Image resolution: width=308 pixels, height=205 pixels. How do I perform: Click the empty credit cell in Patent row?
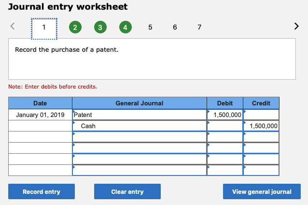click(x=261, y=115)
